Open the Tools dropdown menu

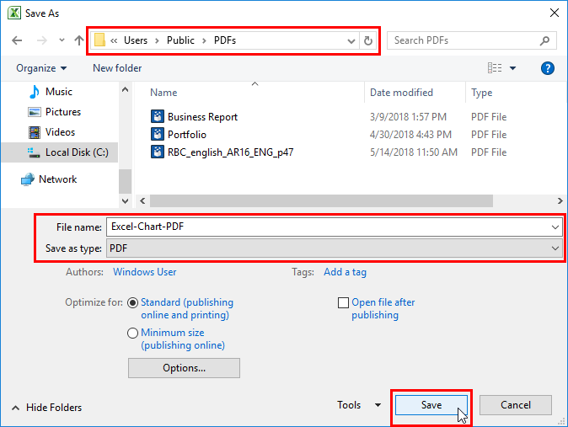[359, 405]
